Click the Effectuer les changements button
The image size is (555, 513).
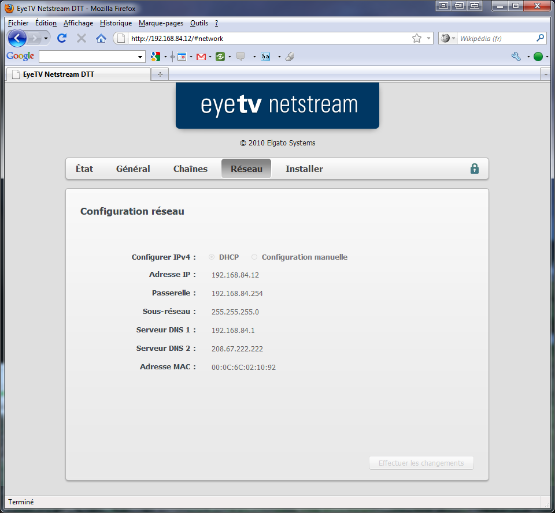pos(421,463)
